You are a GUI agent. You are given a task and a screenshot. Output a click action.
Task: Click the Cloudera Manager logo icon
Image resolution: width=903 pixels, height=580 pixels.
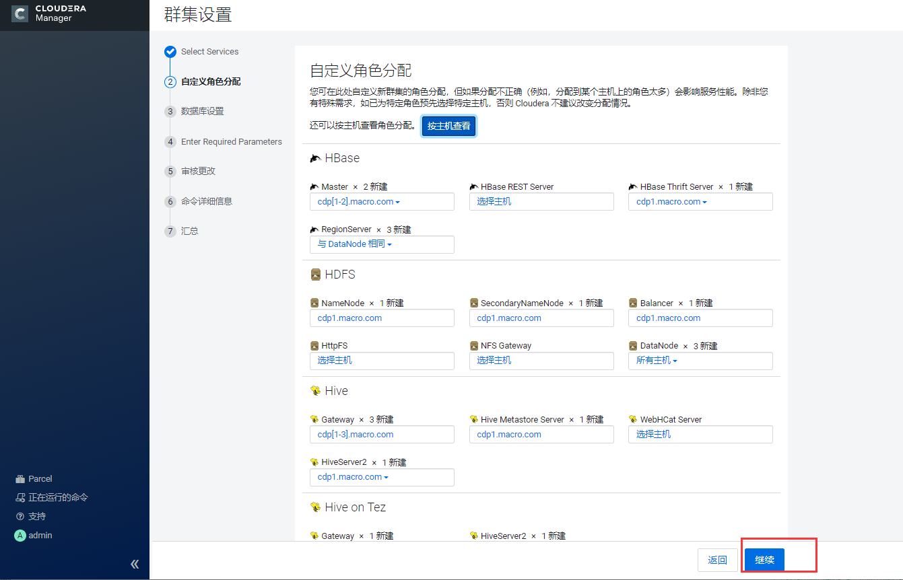[20, 13]
